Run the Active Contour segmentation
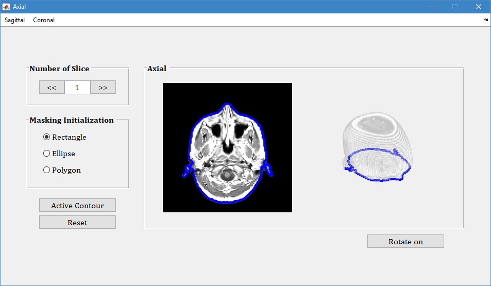 click(77, 206)
